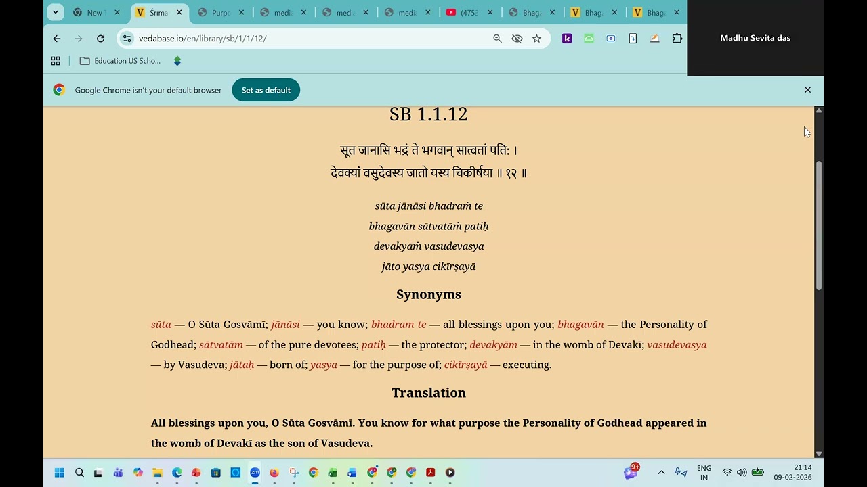Open the tab search dropdown arrow

click(x=56, y=12)
